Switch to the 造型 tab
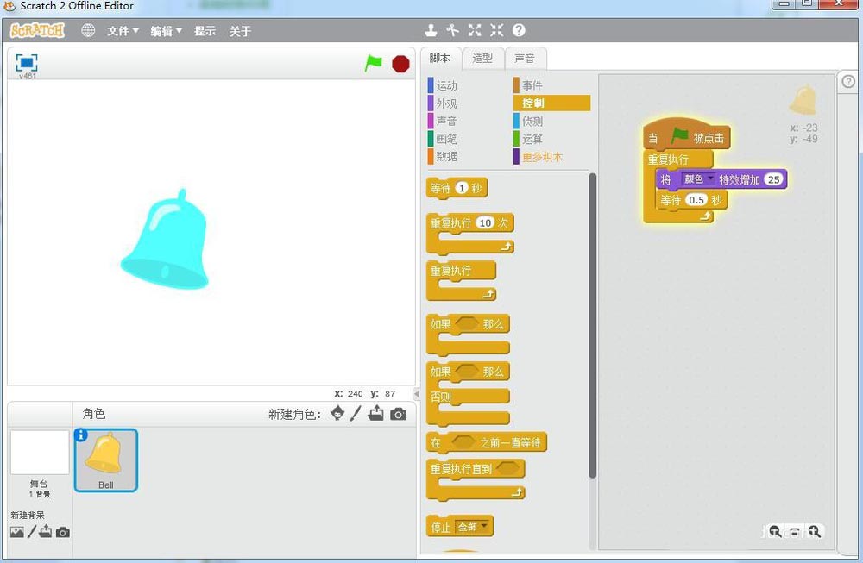 [x=482, y=58]
